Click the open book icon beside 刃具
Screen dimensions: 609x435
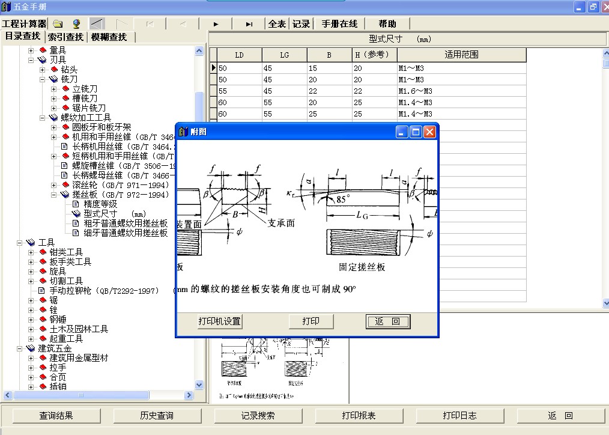pyautogui.click(x=42, y=60)
